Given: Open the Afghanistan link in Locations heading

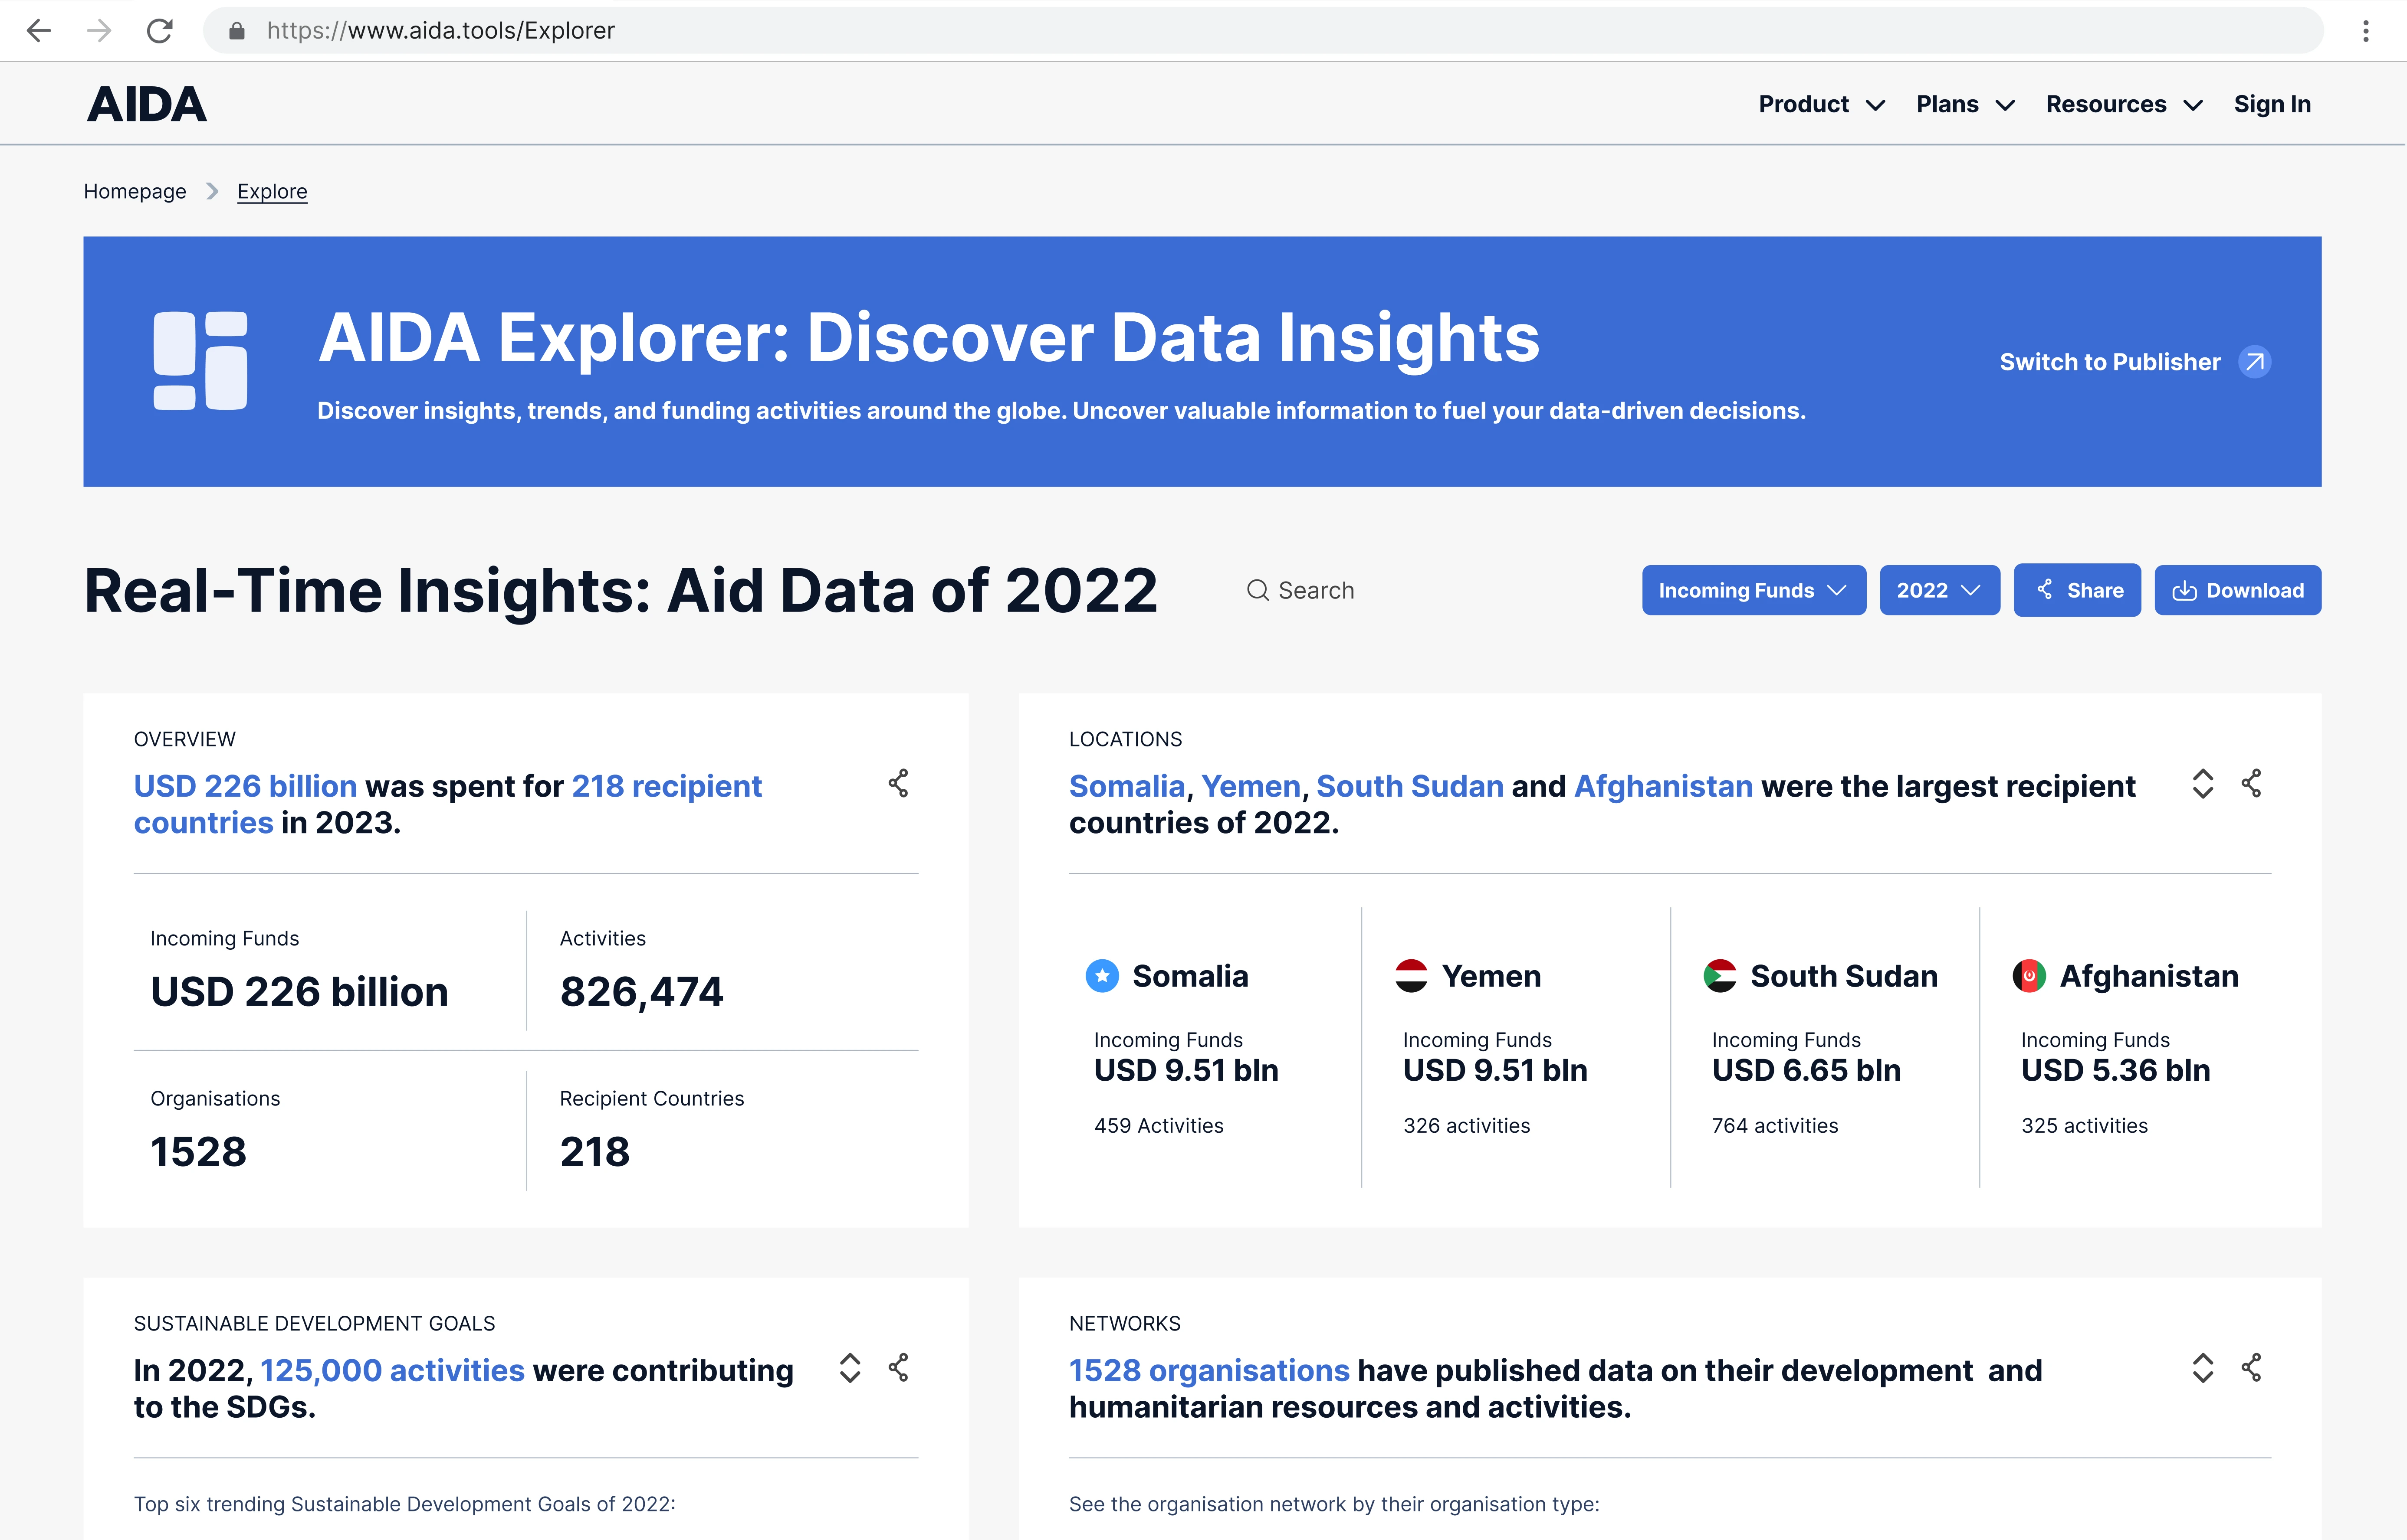Looking at the screenshot, I should (x=1664, y=786).
